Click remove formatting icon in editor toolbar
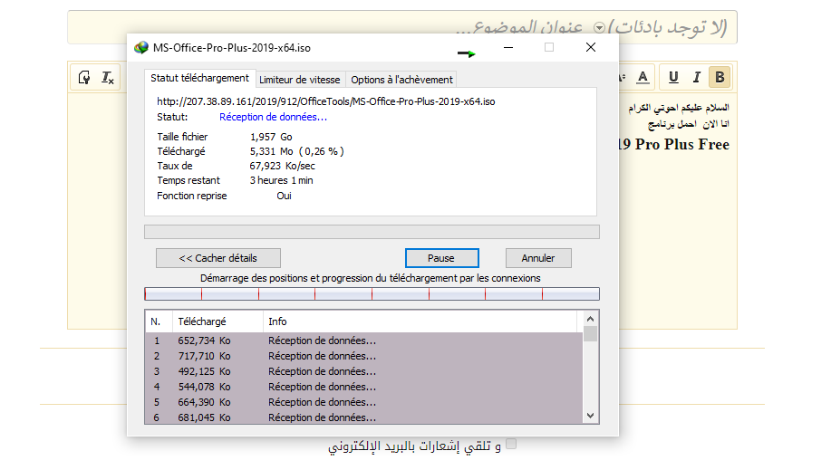The width and height of the screenshot is (831, 470). 108,77
